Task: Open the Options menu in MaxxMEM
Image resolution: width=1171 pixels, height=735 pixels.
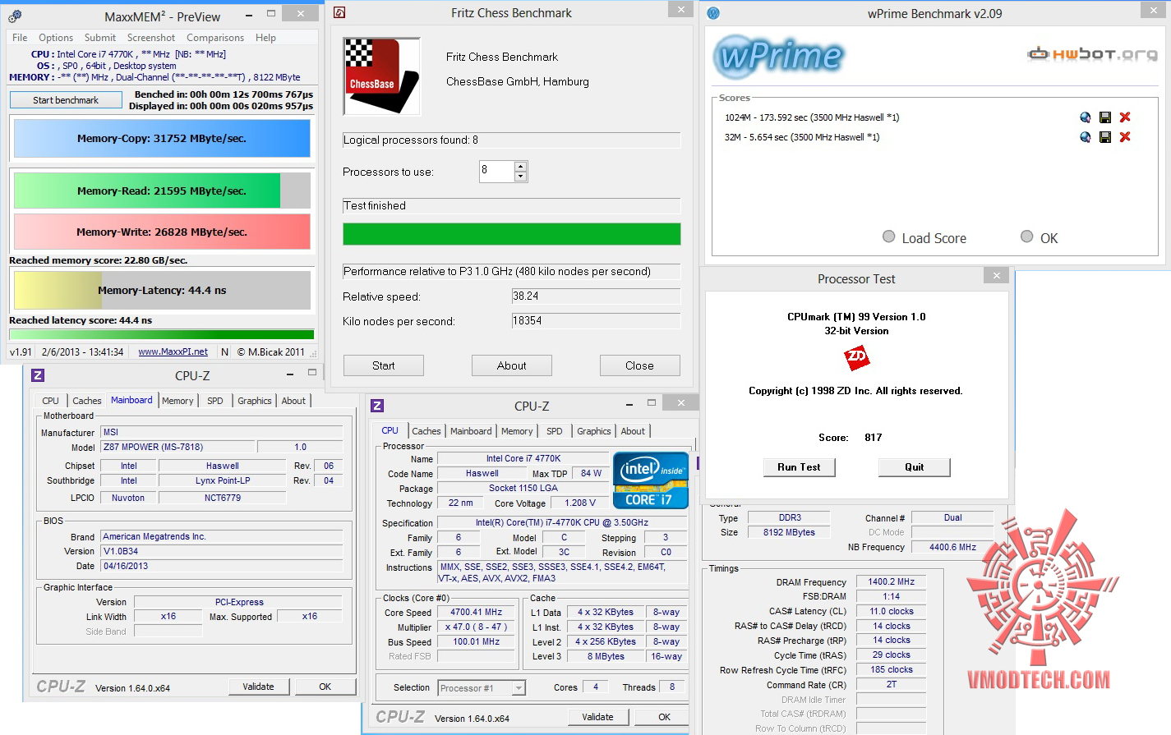Action: click(56, 38)
